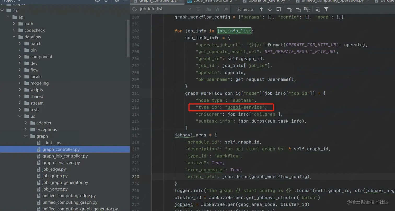Image resolution: width=395 pixels, height=211 pixels.
Task: Switch to the unified_computing_operation.py tab
Action: [333, 1]
